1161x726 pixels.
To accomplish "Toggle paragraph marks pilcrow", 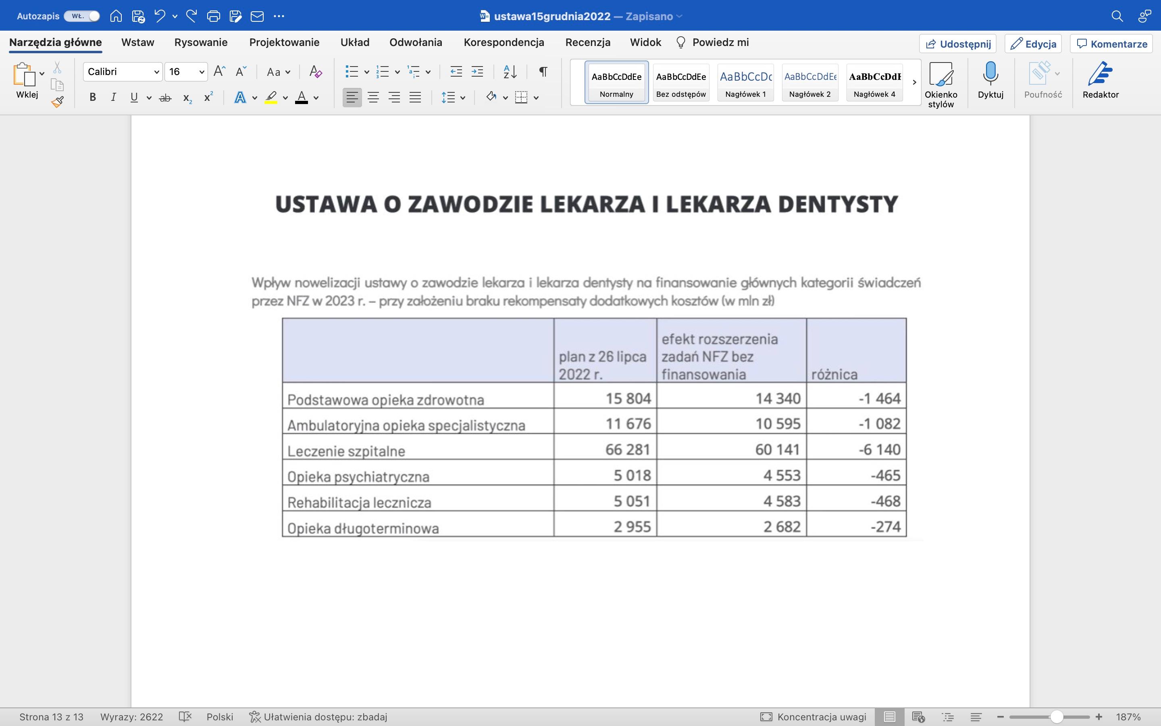I will point(543,71).
